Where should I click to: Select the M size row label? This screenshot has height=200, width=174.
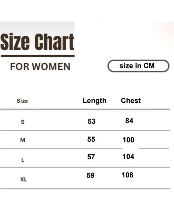point(23,140)
